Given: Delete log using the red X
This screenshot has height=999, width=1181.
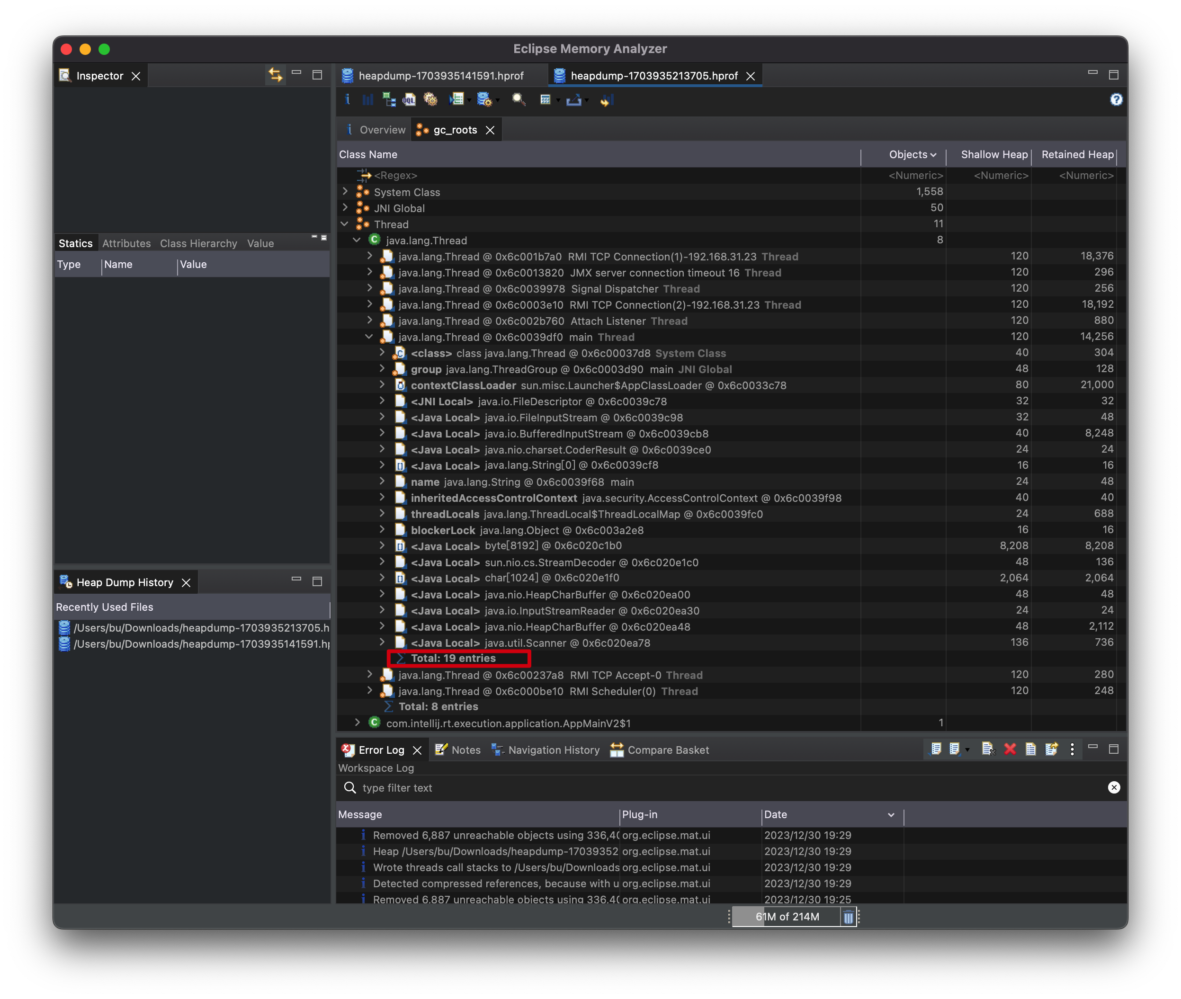Looking at the screenshot, I should point(1010,749).
